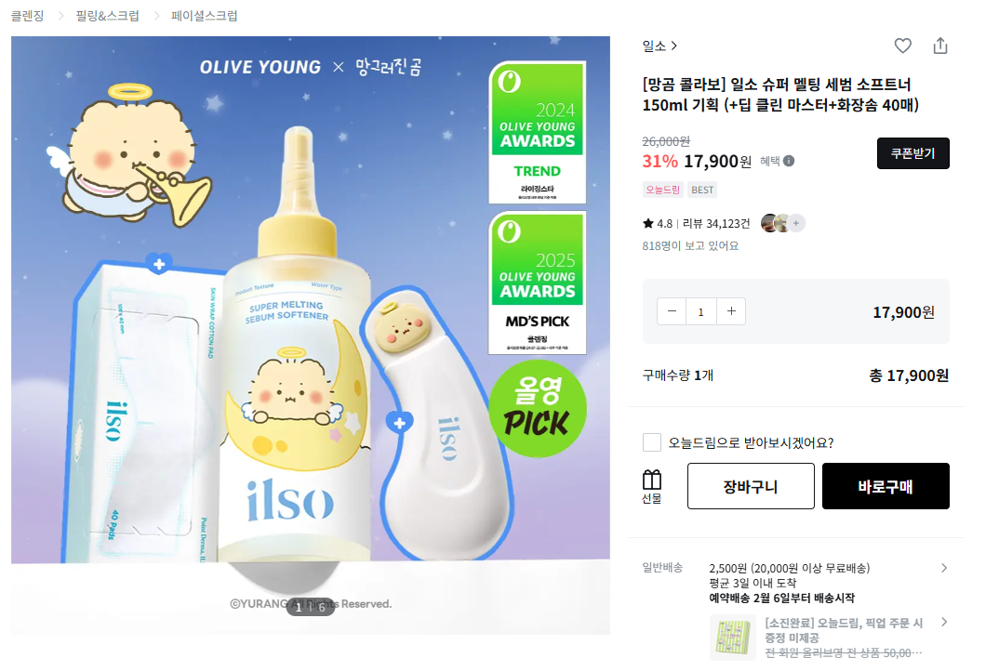Open the 일소 brand page link
Screen dimensions: 999x671
[x=659, y=46]
